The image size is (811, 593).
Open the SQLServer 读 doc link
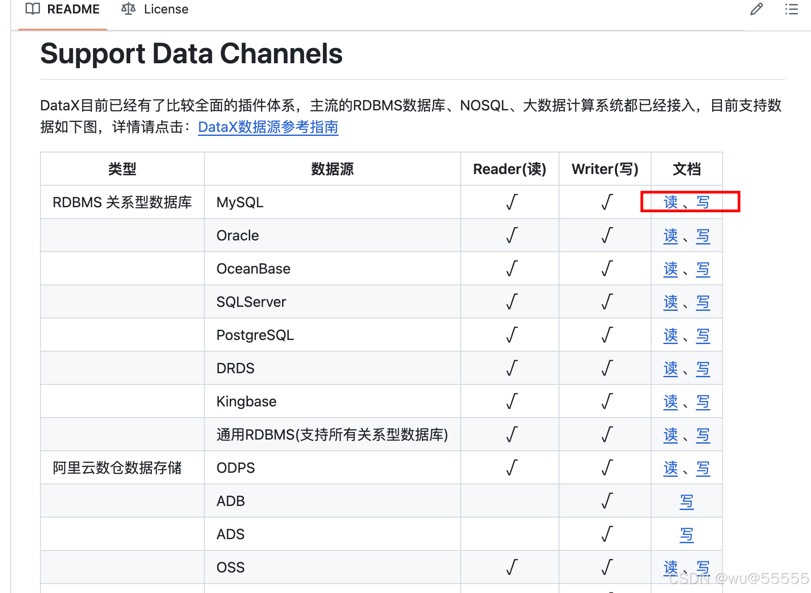click(670, 302)
